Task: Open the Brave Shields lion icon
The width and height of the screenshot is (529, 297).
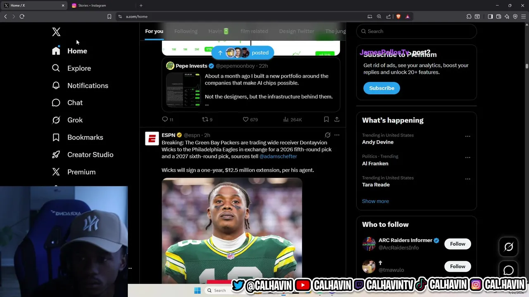Action: coord(398,16)
